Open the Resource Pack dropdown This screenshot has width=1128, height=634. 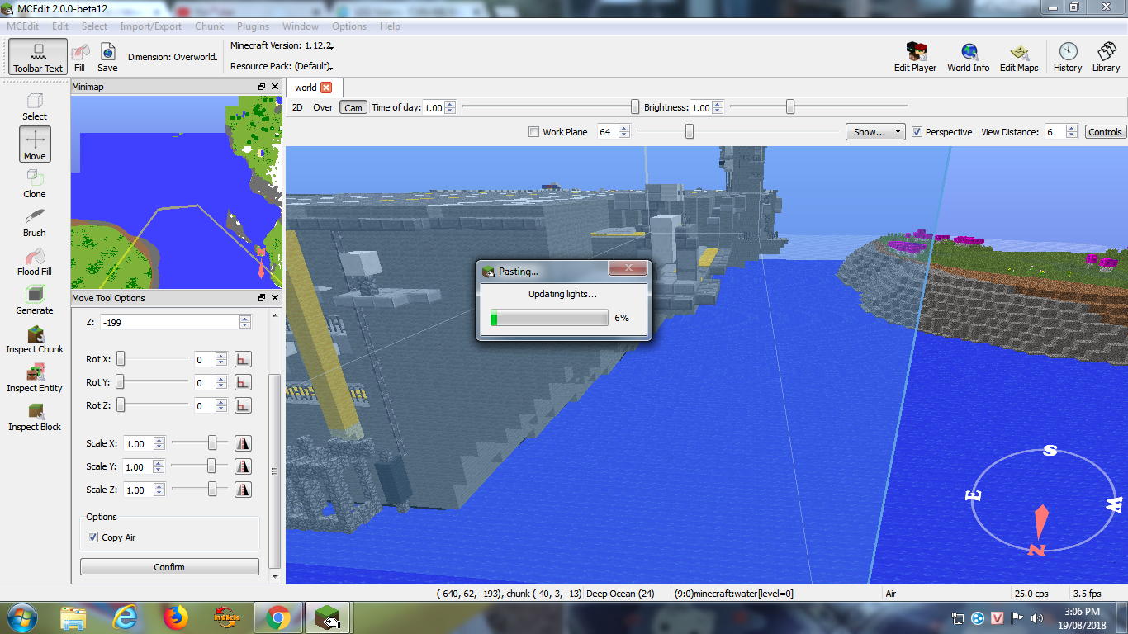pos(281,66)
